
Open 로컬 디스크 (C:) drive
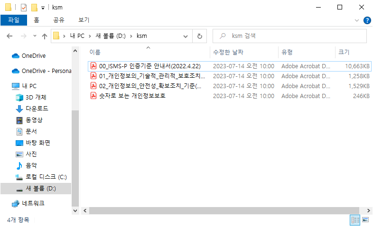[41, 177]
